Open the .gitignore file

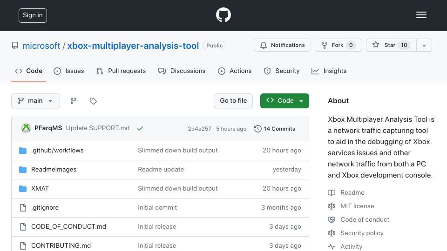click(45, 207)
